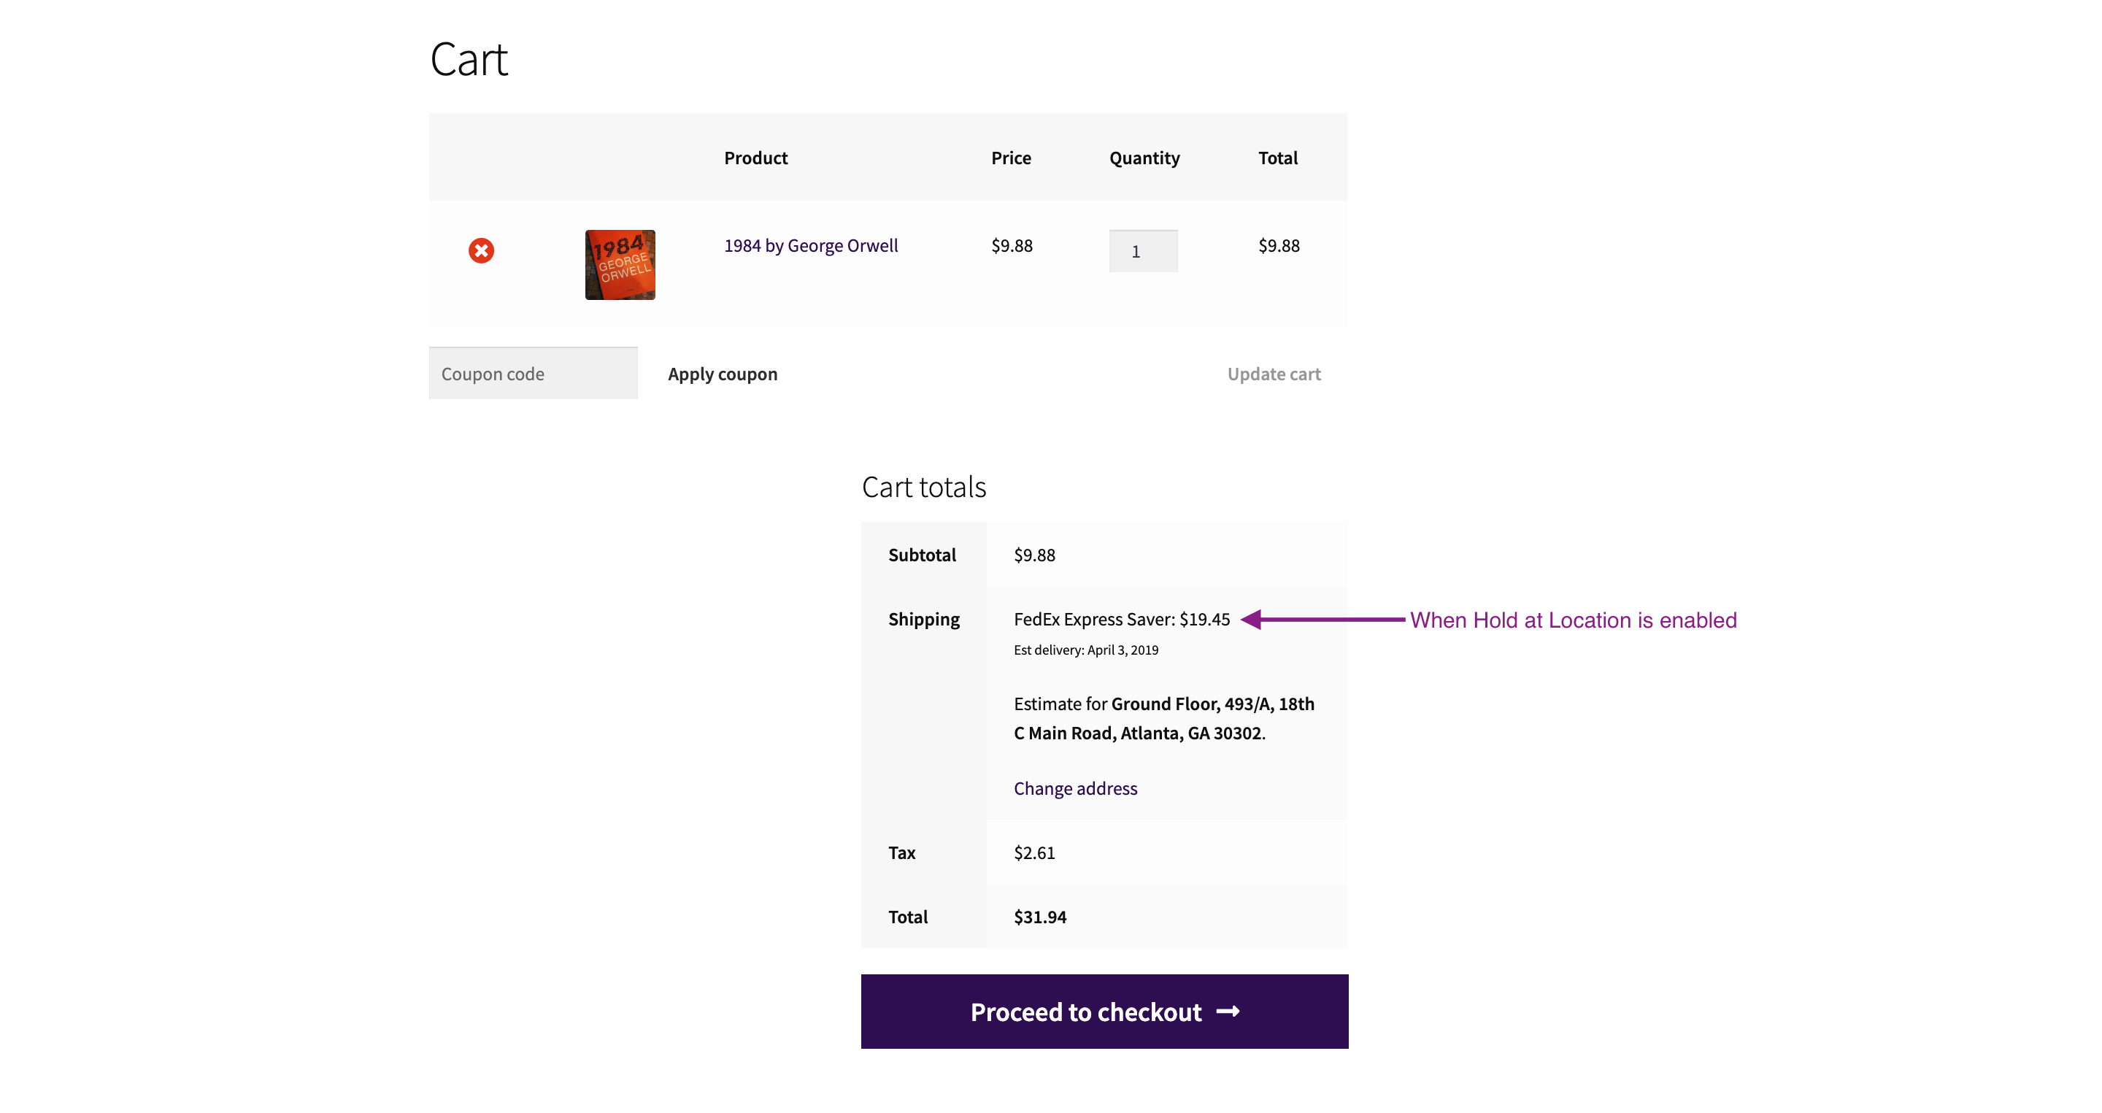2102x1113 pixels.
Task: Click 'Proceed to checkout' button
Action: (1105, 1010)
